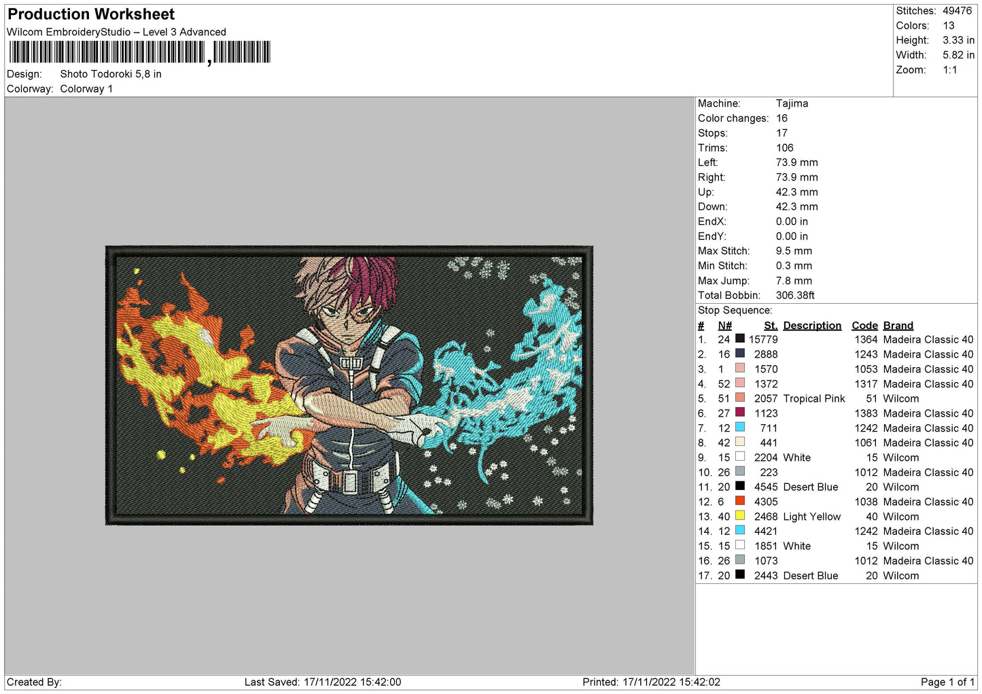
Task: Click the Tropical Pink color swatch
Action: (739, 398)
